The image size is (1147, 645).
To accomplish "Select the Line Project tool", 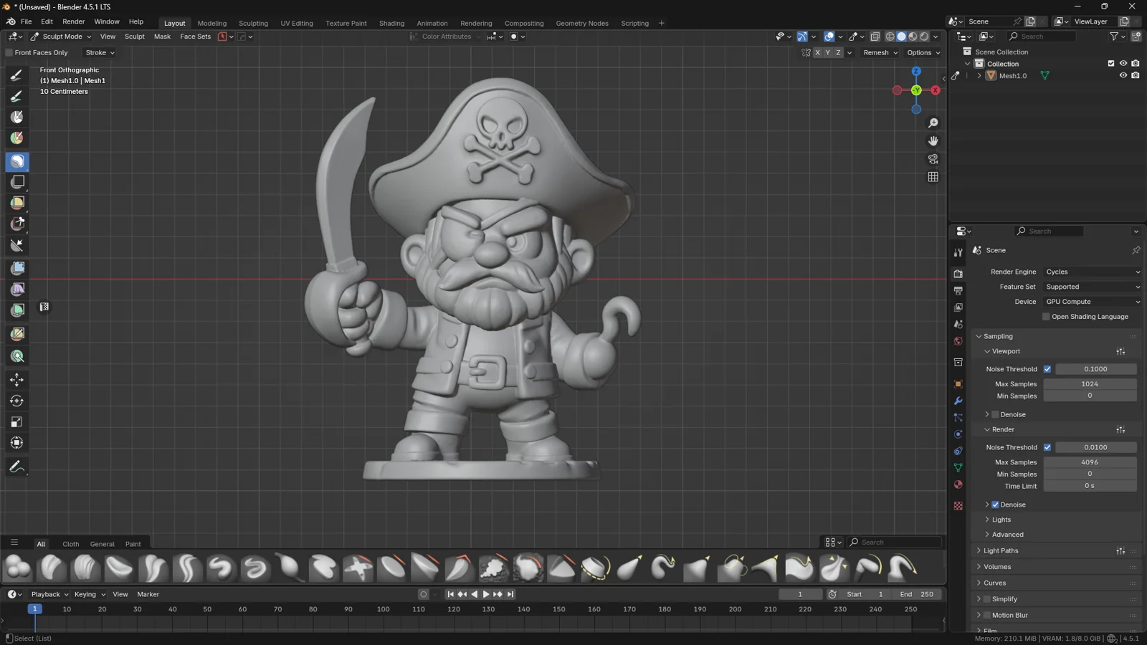I will pyautogui.click(x=17, y=245).
